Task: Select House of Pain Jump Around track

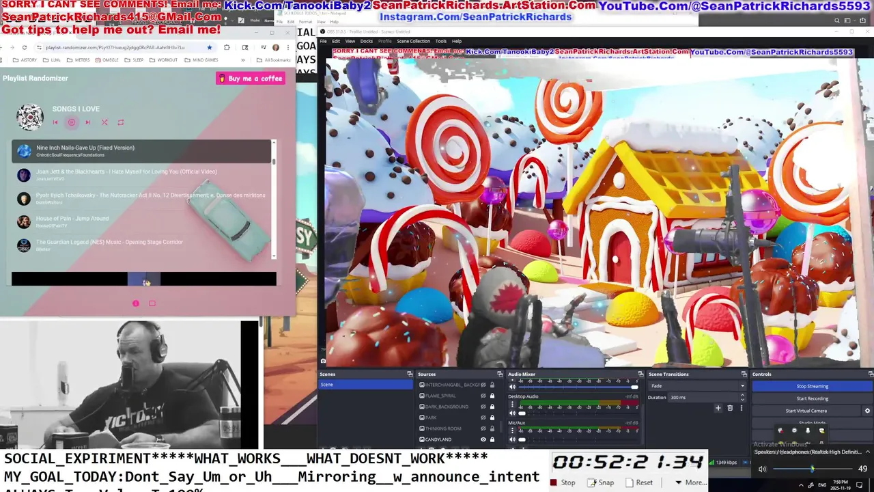Action: (141, 221)
